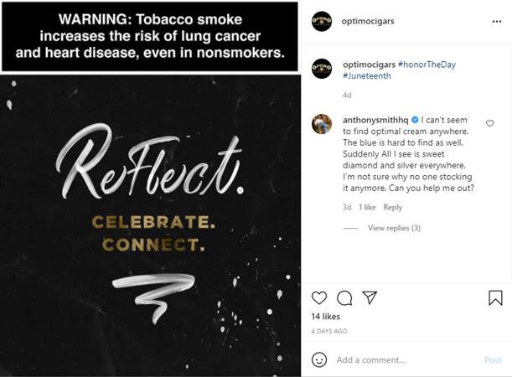Viewport: 512px width, 377px height.
Task: Open emoji picker smiley icon
Action: pyautogui.click(x=319, y=359)
